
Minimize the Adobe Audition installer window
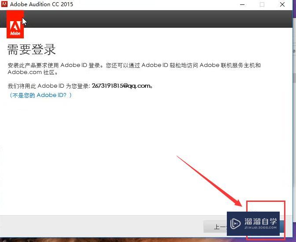tap(242, 4)
